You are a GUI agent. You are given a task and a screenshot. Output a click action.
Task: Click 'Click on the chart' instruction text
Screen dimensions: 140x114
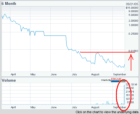pyautogui.click(x=107, y=112)
